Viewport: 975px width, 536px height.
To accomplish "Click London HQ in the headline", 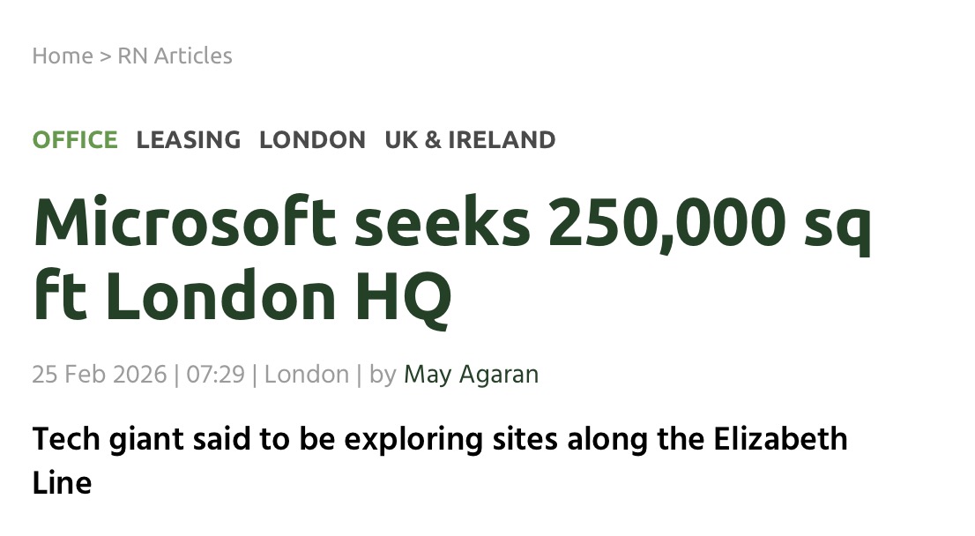I will click(279, 296).
